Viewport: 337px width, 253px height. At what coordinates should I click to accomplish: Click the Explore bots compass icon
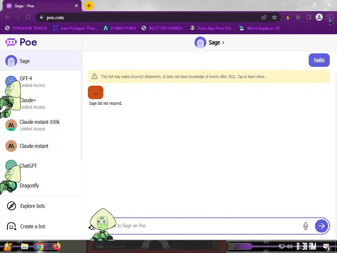coord(12,206)
